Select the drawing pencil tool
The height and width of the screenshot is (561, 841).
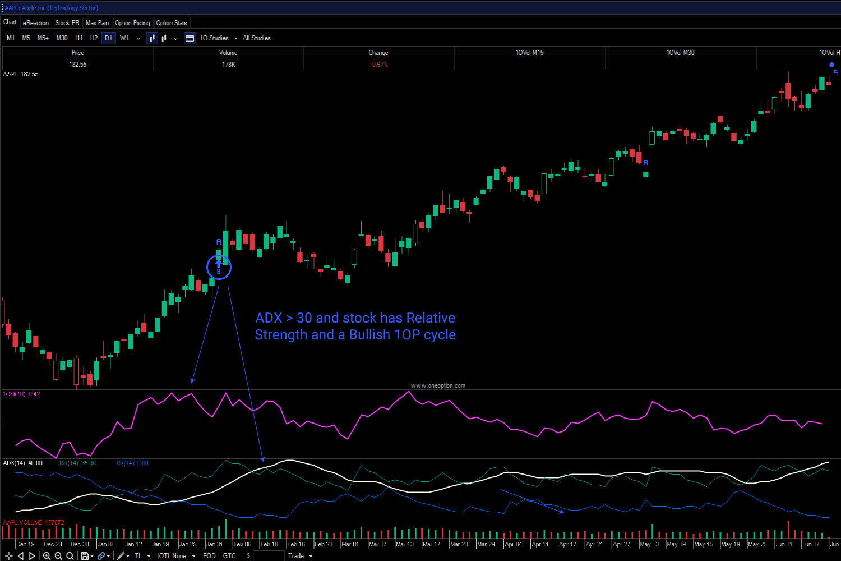[x=122, y=555]
